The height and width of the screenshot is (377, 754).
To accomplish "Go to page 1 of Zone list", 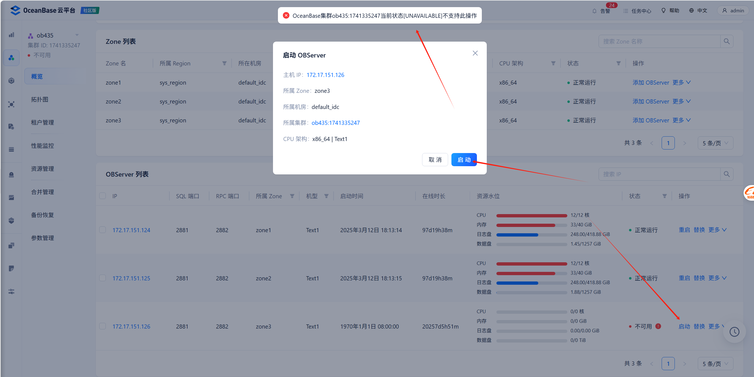I will [x=668, y=143].
